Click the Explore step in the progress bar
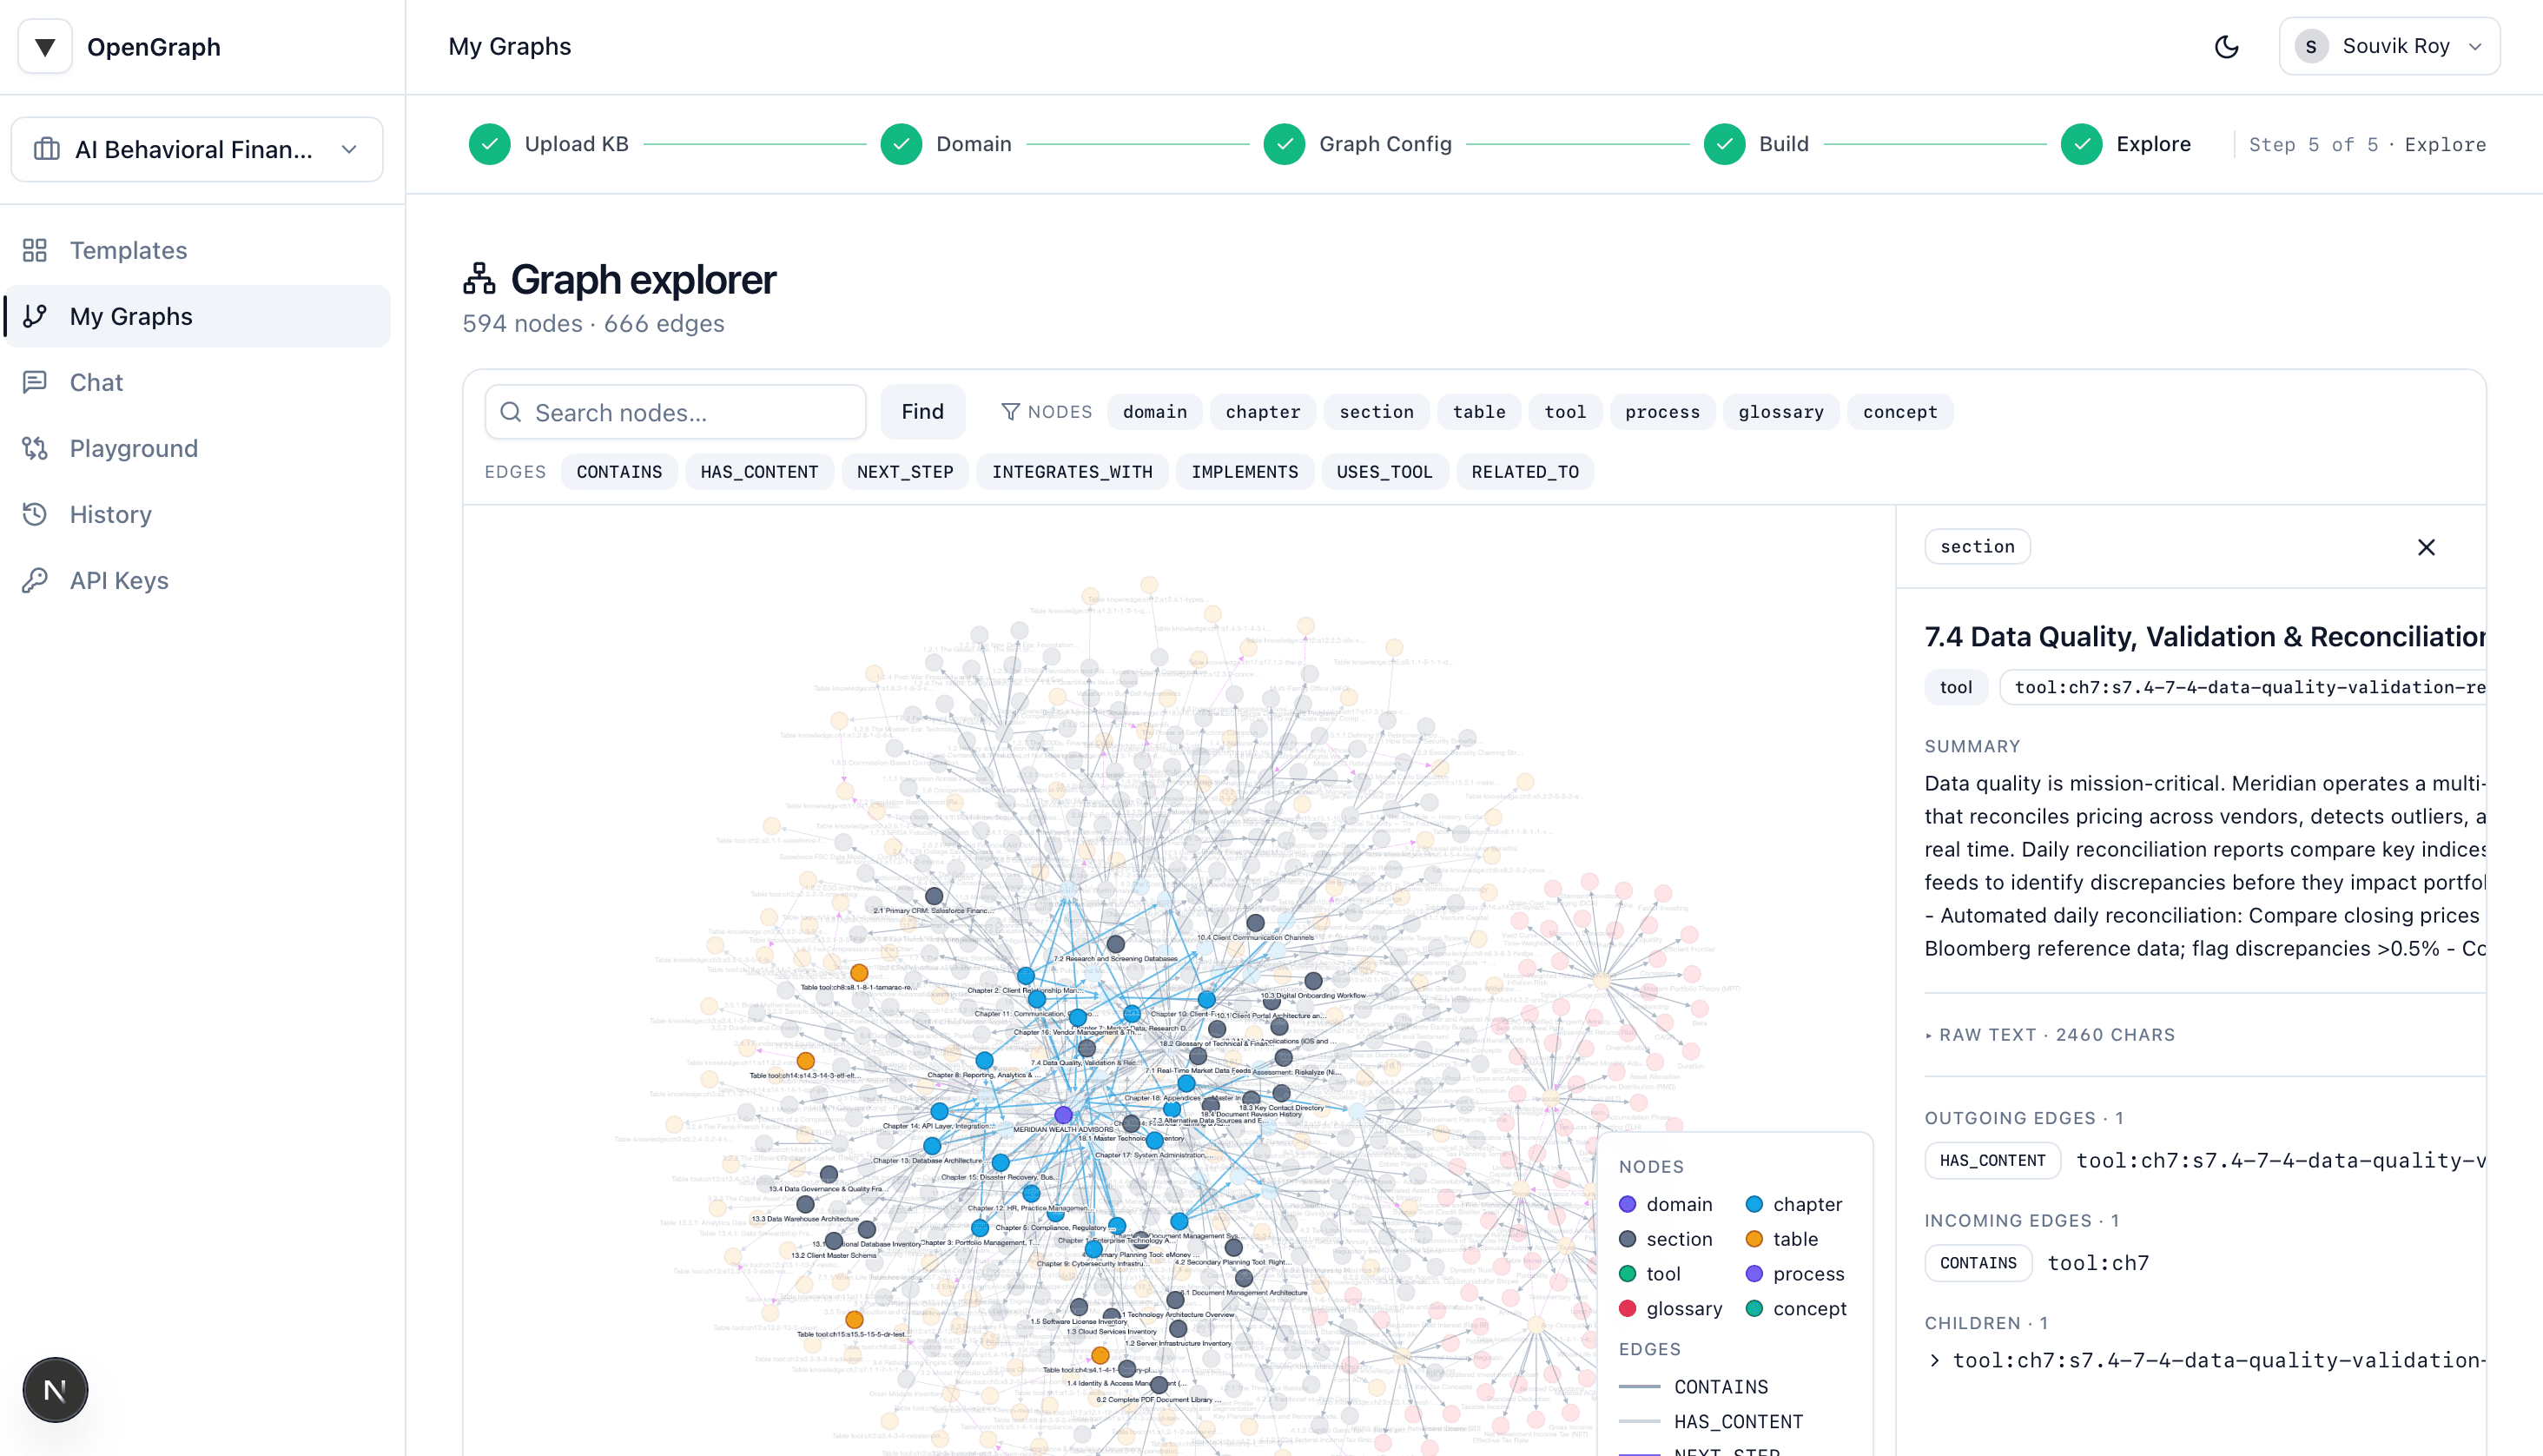The height and width of the screenshot is (1456, 2543). click(2128, 143)
